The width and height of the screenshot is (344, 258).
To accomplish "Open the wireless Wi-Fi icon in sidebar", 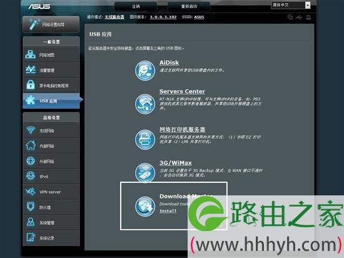I will (30, 130).
